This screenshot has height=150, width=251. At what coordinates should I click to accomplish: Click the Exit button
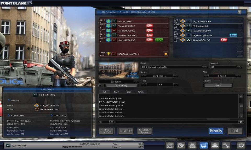pyautogui.click(x=235, y=131)
